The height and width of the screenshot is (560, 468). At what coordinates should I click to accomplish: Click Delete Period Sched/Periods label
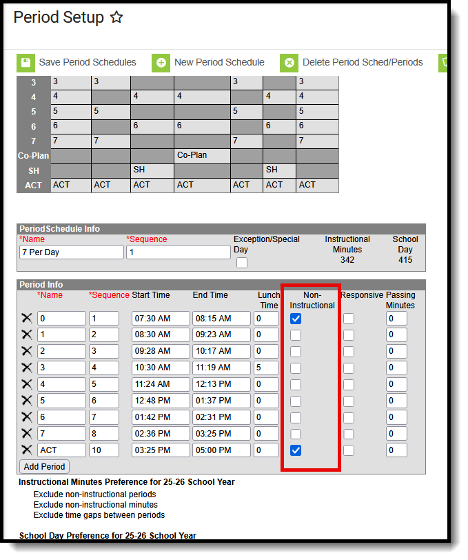tap(363, 62)
